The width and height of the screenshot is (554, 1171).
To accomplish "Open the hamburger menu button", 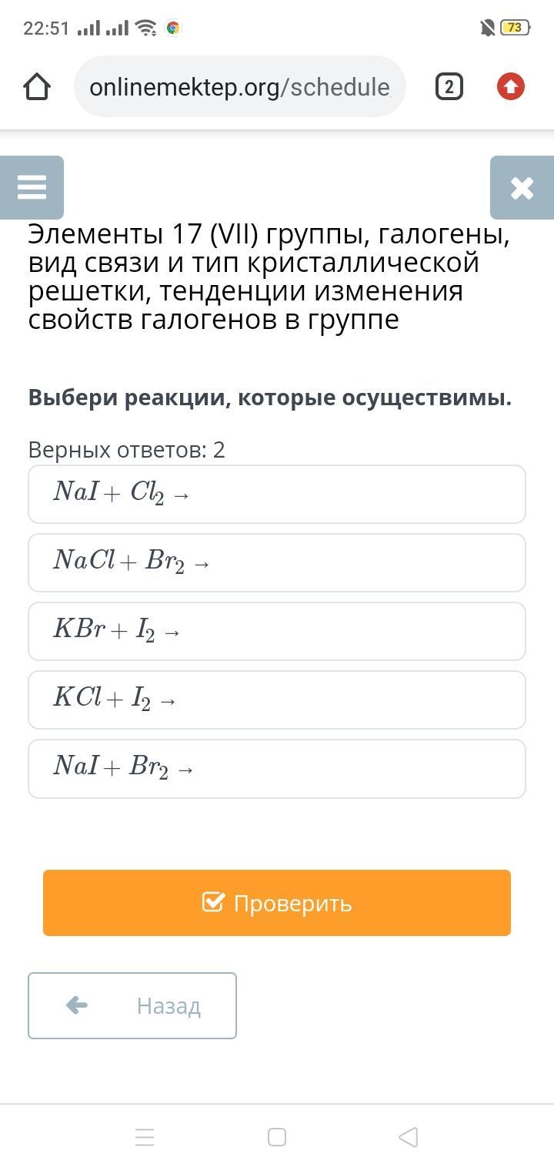I will pos(32,187).
